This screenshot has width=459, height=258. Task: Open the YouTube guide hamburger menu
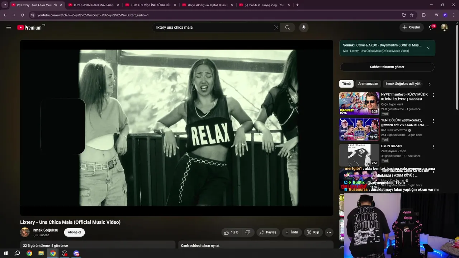(9, 27)
